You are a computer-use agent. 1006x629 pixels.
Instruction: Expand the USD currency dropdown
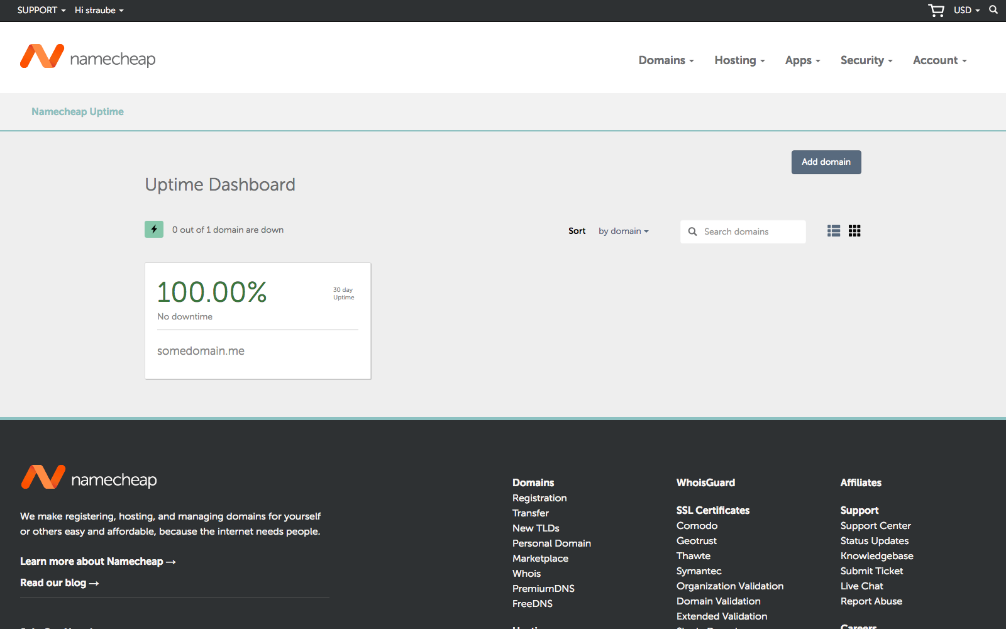966,10
